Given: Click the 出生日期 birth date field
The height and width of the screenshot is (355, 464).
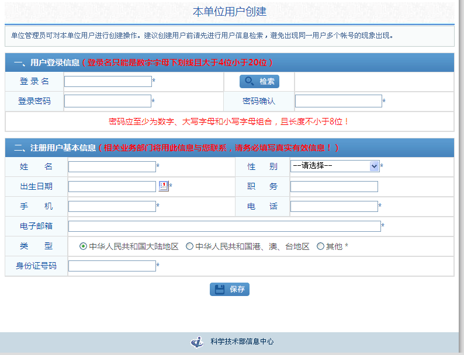Looking at the screenshot, I should pos(112,186).
